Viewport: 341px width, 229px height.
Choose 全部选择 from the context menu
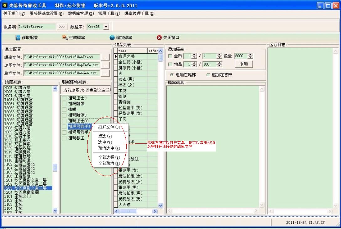[109, 157]
